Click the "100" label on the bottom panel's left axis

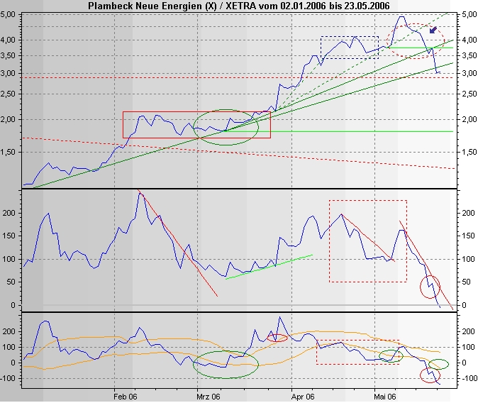pos(9,347)
